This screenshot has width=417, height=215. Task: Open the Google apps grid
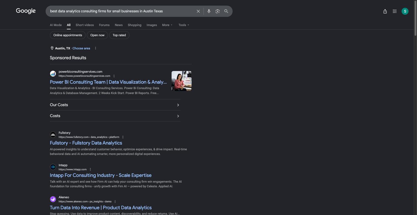tap(394, 11)
